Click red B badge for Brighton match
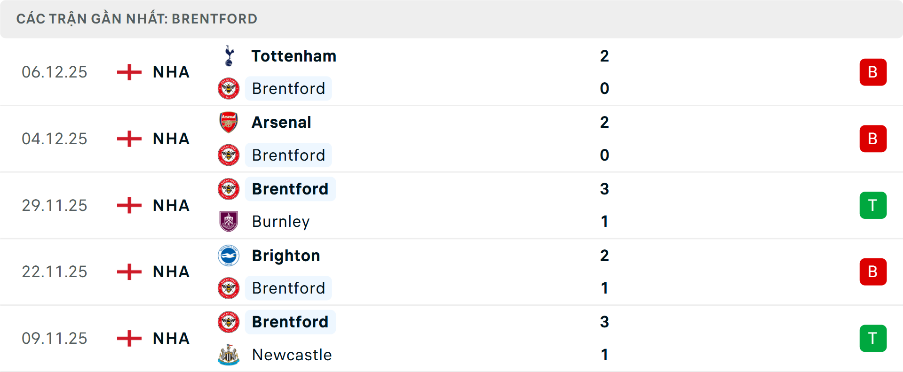 (x=873, y=271)
